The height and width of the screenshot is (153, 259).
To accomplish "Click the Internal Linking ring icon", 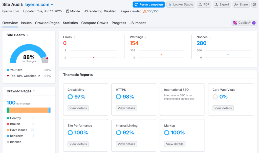I will [x=118, y=133].
